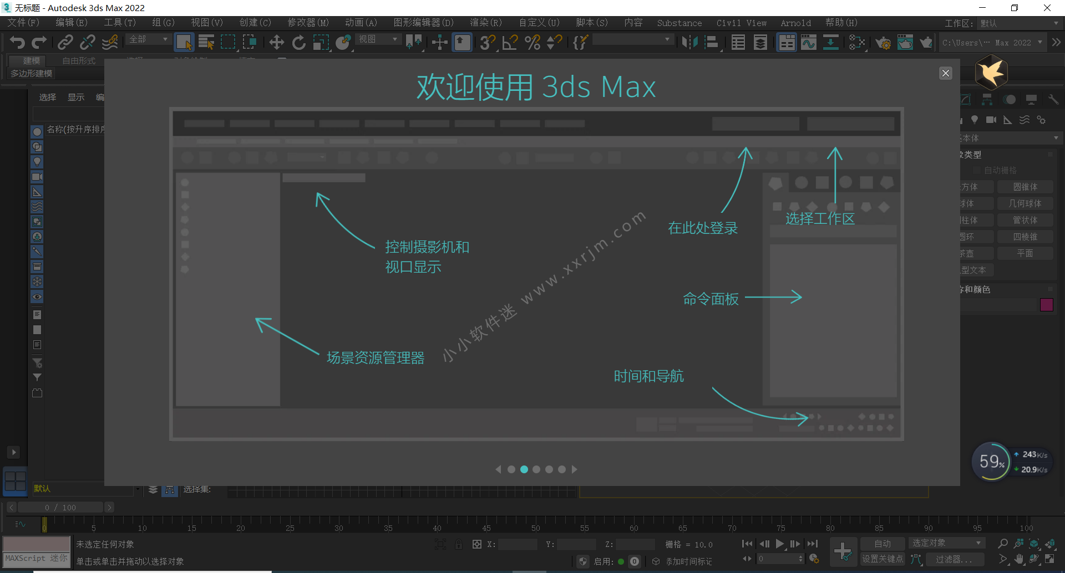Switch to the 自由形式 ribbon tab
Viewport: 1065px width, 573px height.
(79, 60)
